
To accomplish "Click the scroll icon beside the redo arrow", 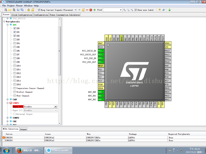I will click(x=83, y=10).
